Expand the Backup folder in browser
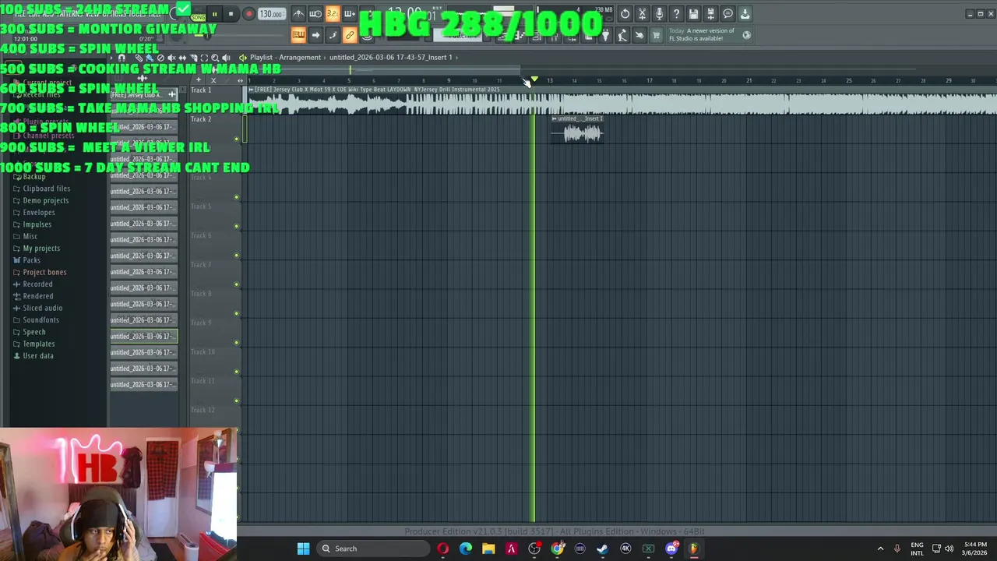The width and height of the screenshot is (997, 561). point(34,177)
